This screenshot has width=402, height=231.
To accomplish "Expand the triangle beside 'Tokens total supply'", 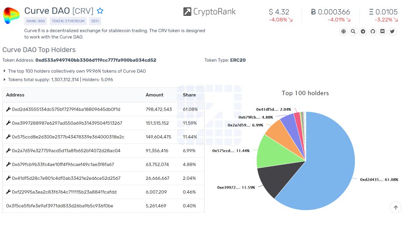I will tap(4, 80).
